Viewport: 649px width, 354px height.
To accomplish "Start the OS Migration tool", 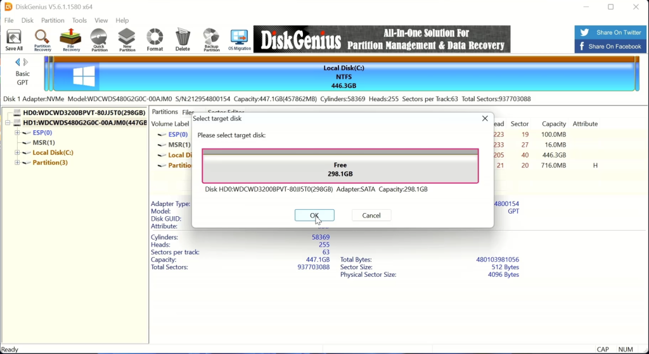I will click(240, 39).
